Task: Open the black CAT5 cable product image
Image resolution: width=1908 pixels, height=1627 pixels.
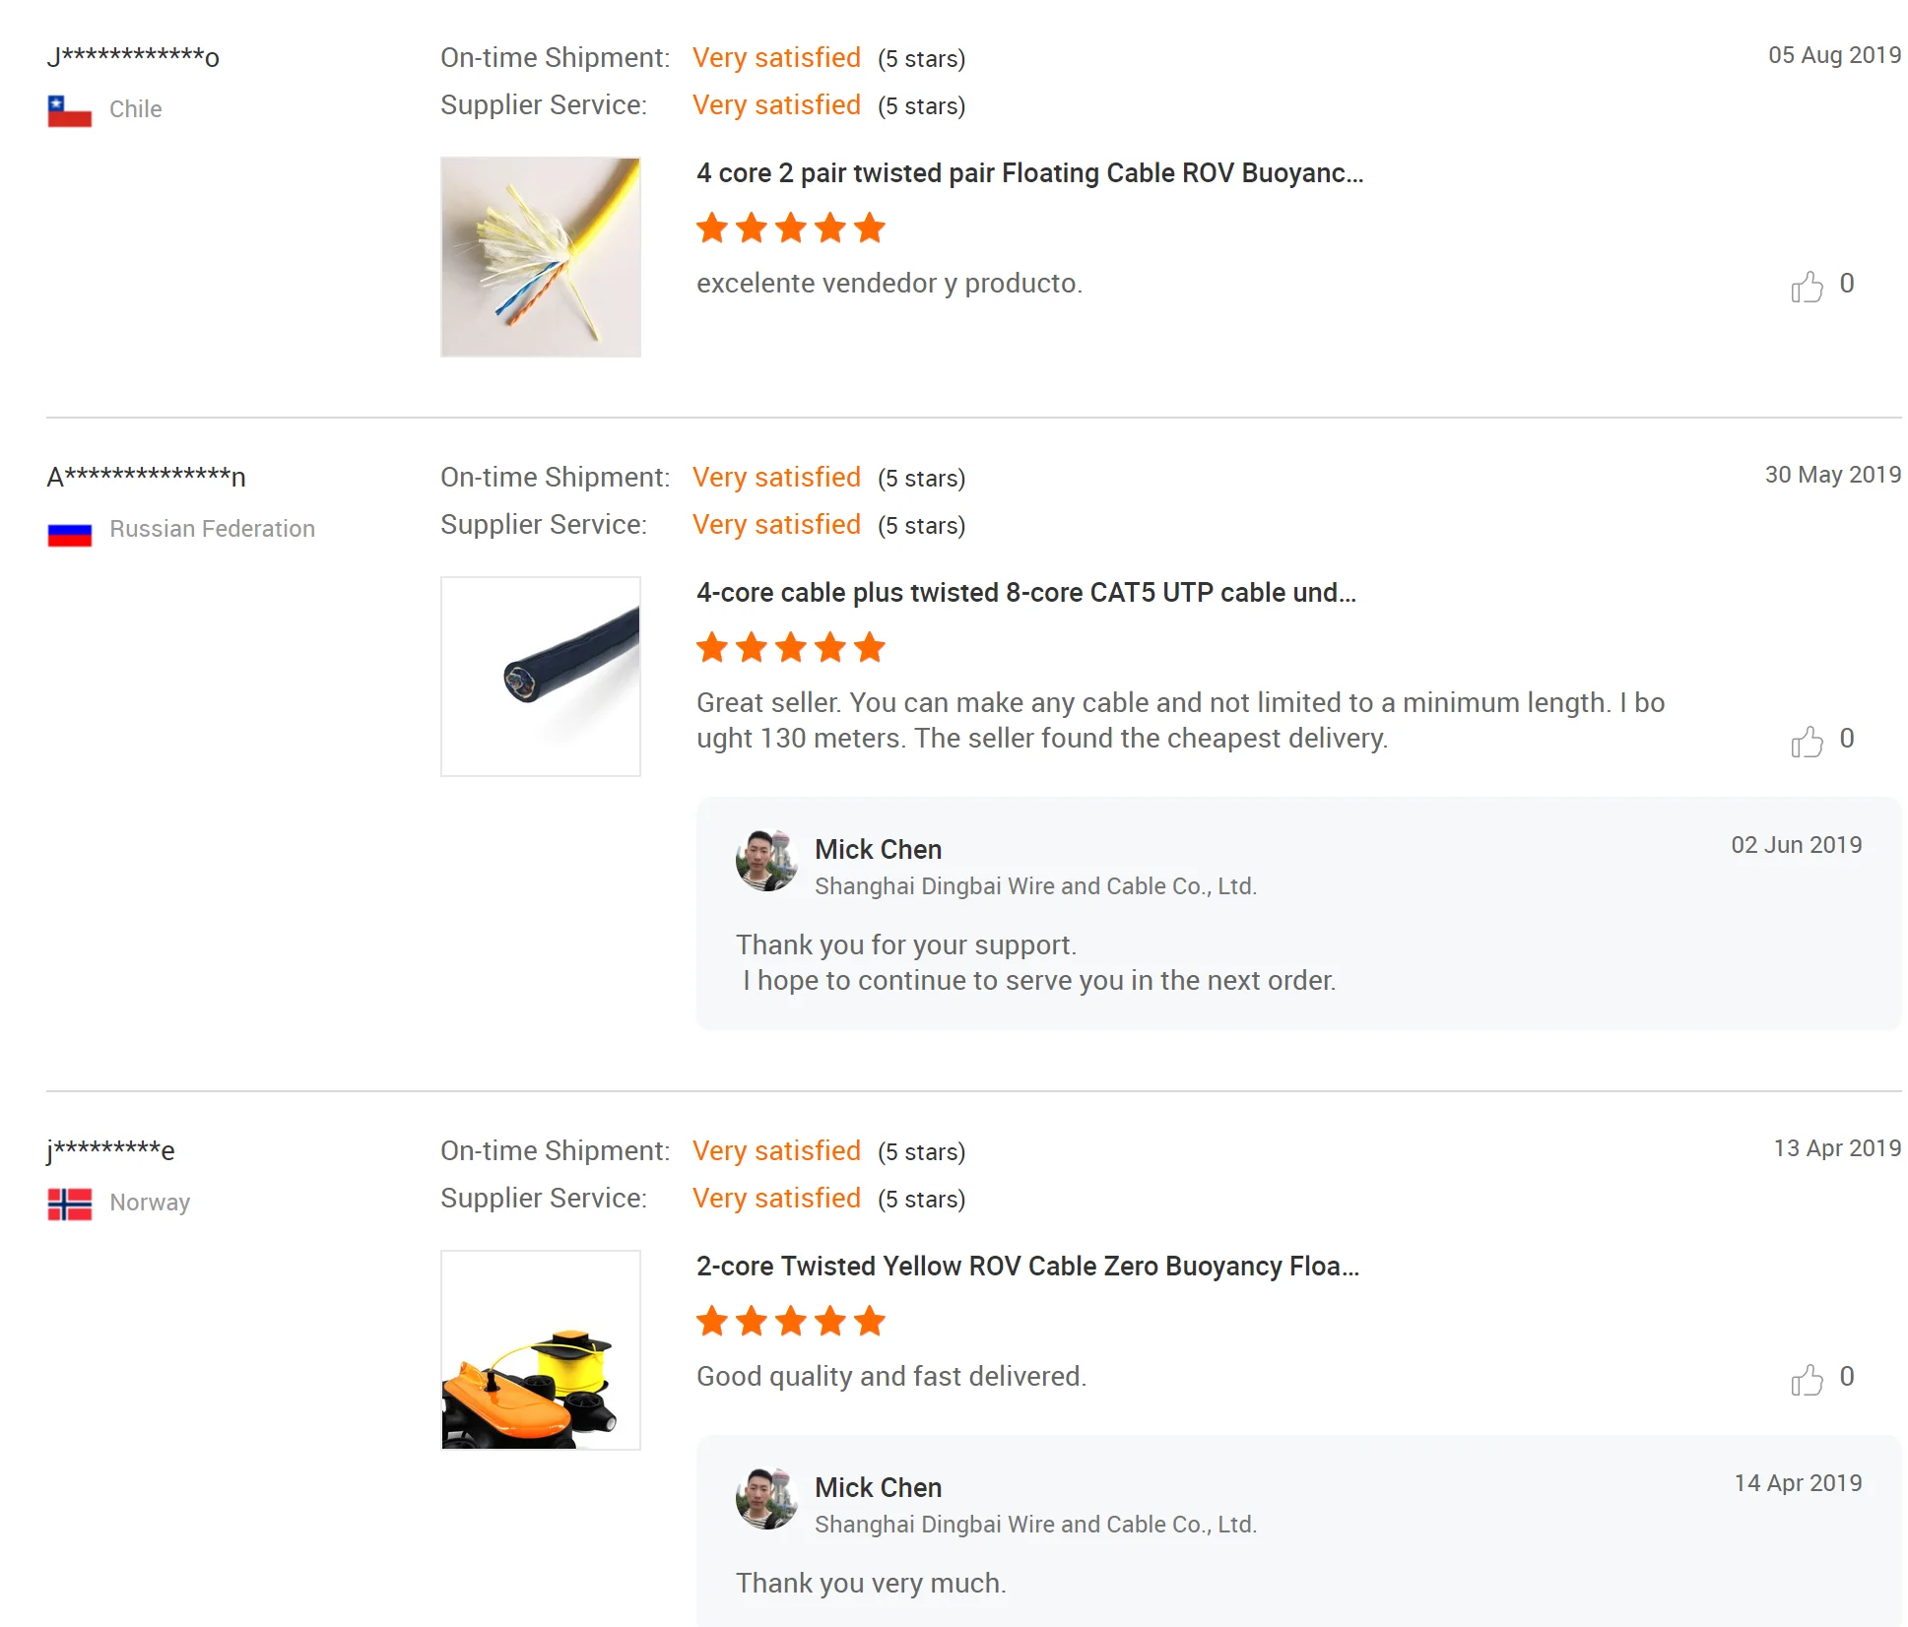Action: [541, 677]
